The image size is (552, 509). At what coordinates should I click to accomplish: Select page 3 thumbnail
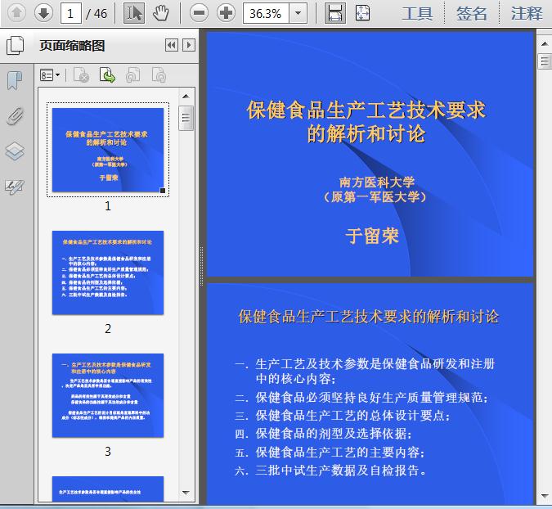(108, 395)
